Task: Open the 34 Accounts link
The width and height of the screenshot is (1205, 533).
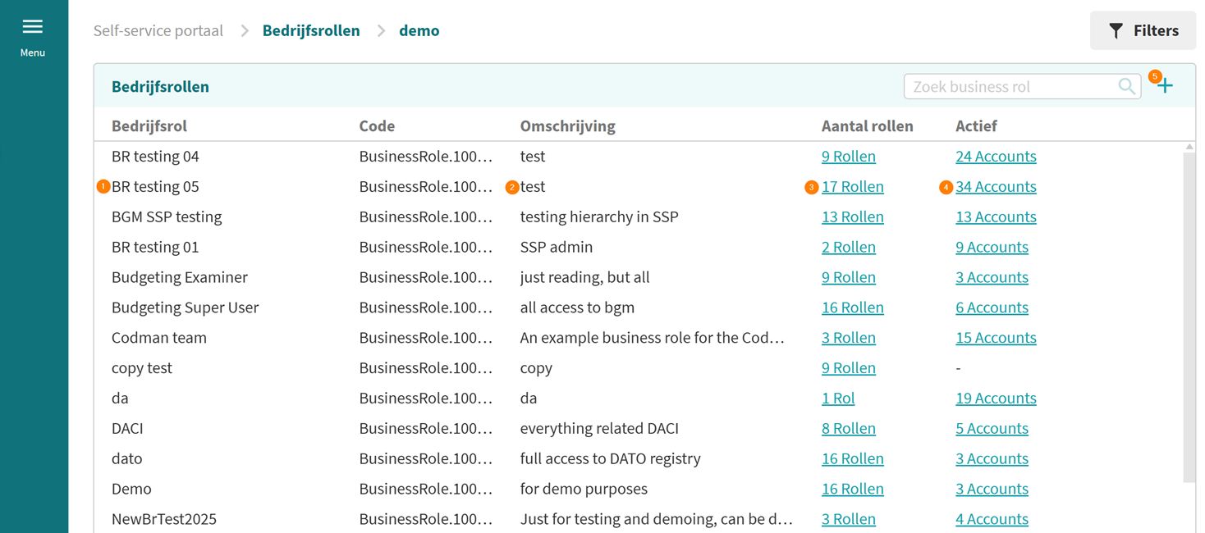Action: click(995, 187)
